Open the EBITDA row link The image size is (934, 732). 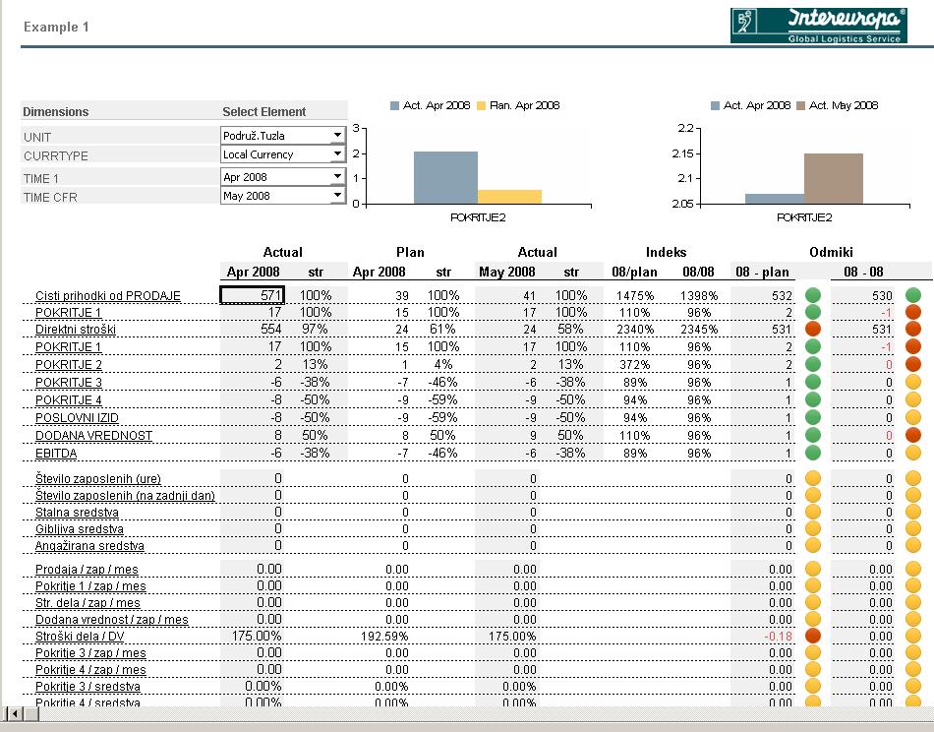pyautogui.click(x=56, y=453)
